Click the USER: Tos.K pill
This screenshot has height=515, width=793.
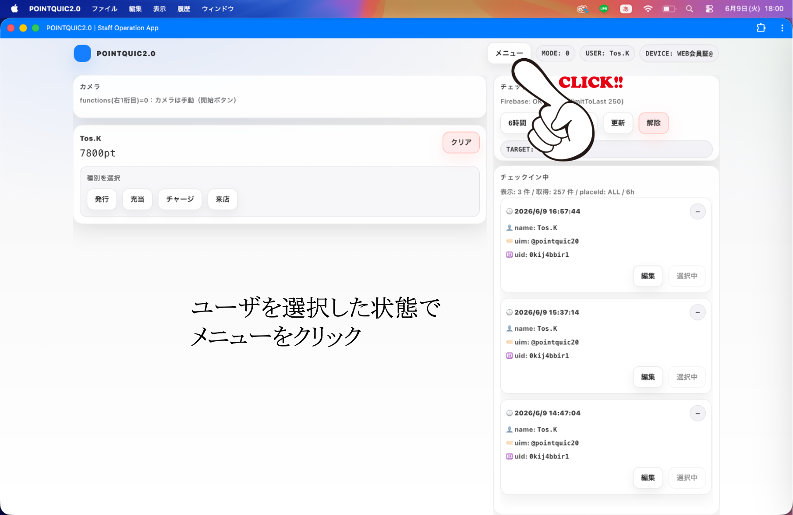pyautogui.click(x=607, y=53)
